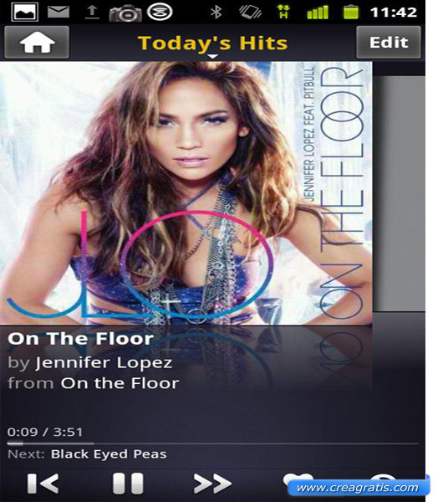Tap the camera status bar icon
This screenshot has width=443, height=502.
pos(125,13)
